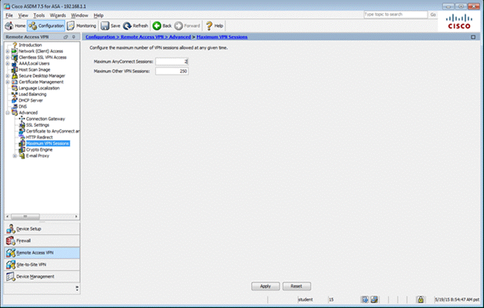Click the Maximum AnyConnect Sessions field

(171, 61)
